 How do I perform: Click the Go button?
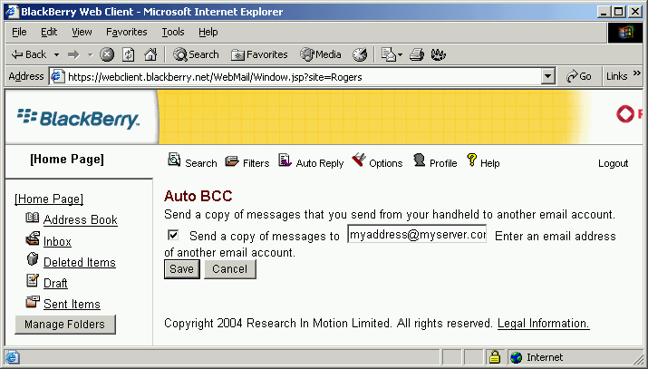coord(578,76)
